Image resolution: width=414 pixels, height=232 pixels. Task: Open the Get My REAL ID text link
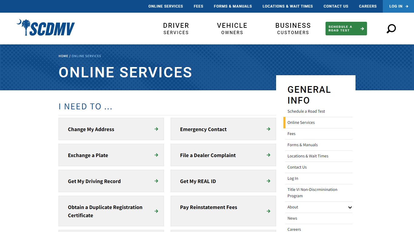click(x=198, y=181)
